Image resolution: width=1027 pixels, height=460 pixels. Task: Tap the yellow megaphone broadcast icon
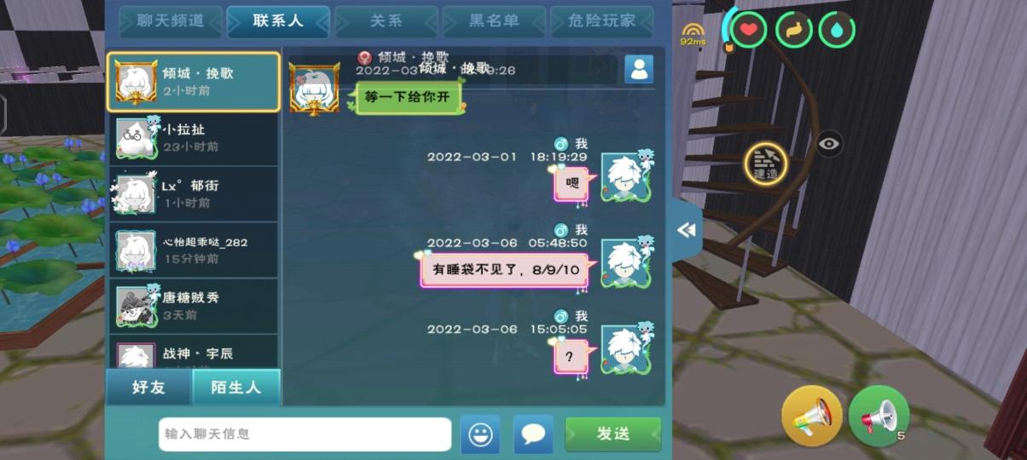click(x=811, y=417)
